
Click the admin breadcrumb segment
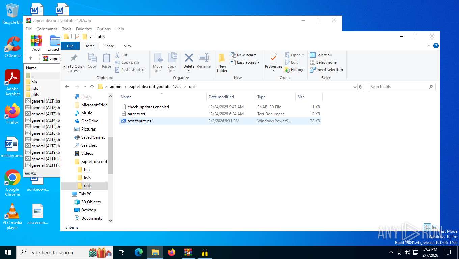pos(115,87)
